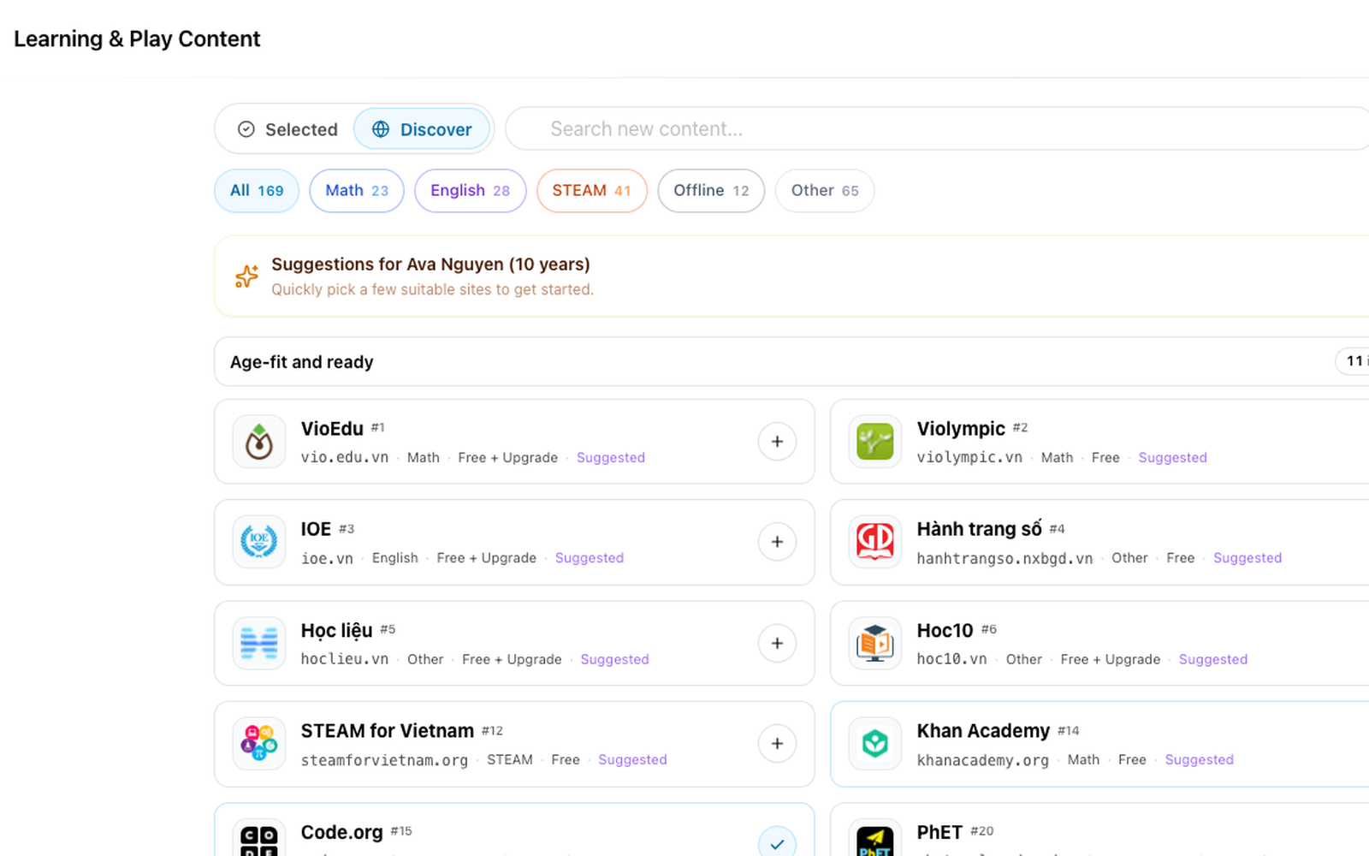
Task: Click the Search new content field
Action: pyautogui.click(x=937, y=129)
